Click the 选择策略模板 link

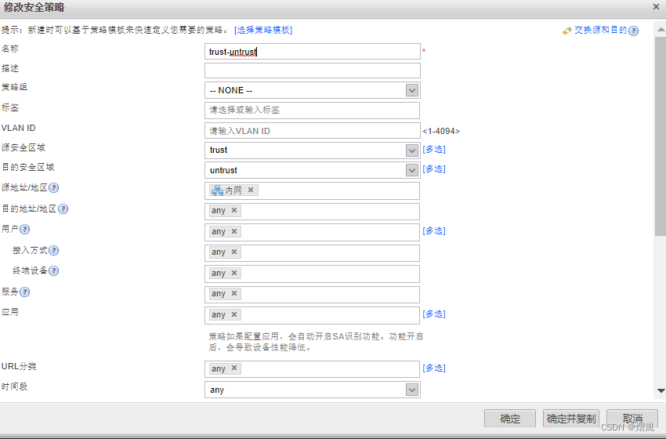[263, 30]
